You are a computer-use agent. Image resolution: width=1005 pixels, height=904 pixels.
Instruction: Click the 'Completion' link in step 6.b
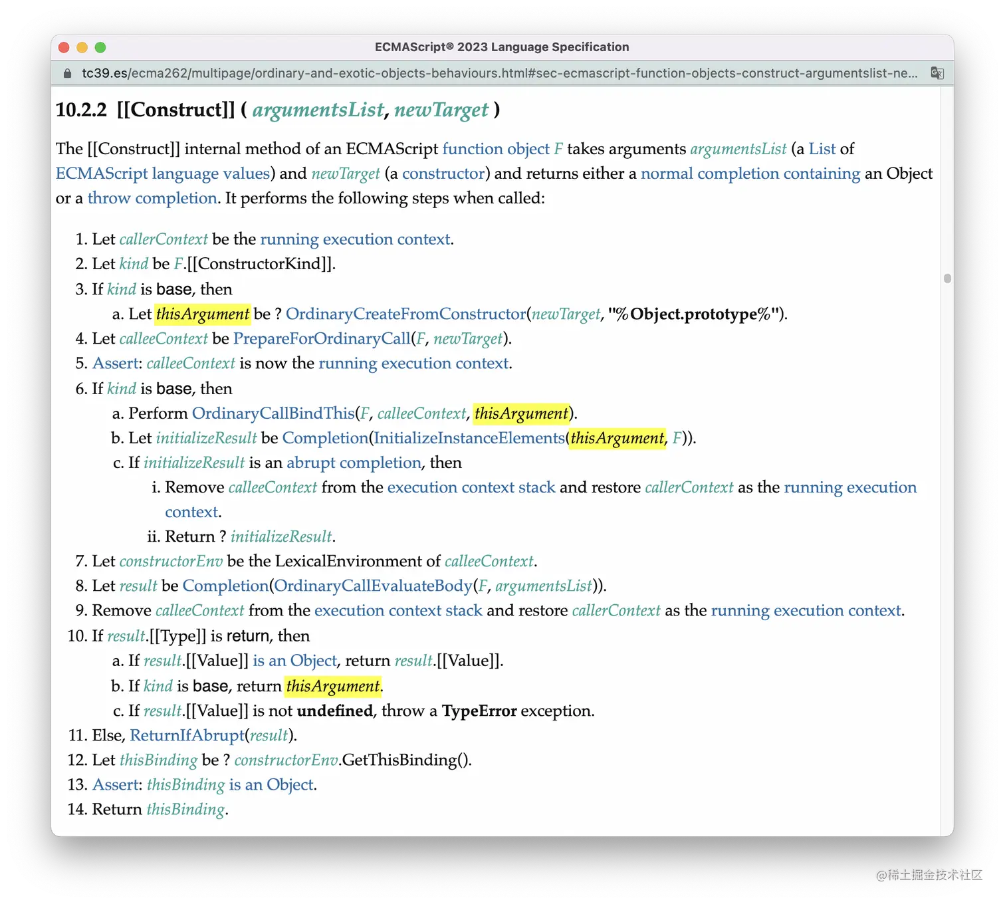click(325, 438)
